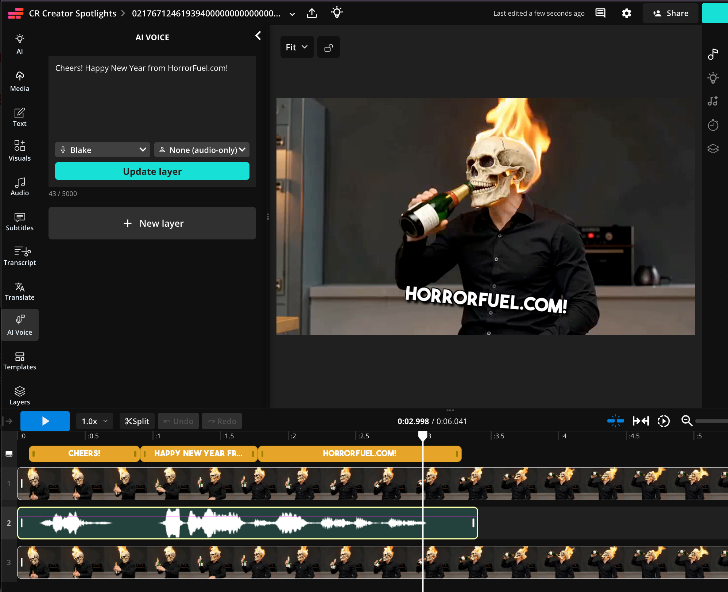Open the None (audio-only) avatar dropdown
Screen dimensions: 728x592
(202, 150)
